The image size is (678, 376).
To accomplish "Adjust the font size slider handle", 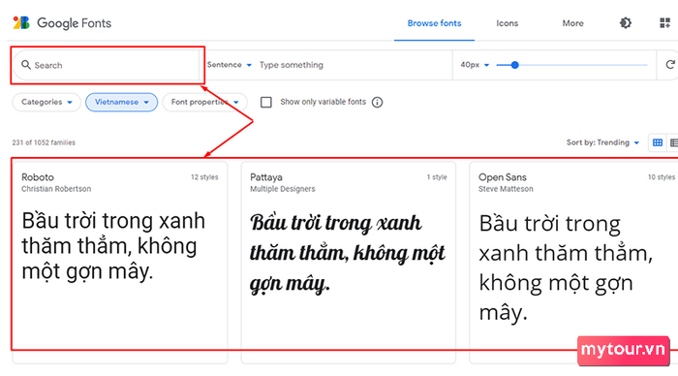I will tap(514, 65).
